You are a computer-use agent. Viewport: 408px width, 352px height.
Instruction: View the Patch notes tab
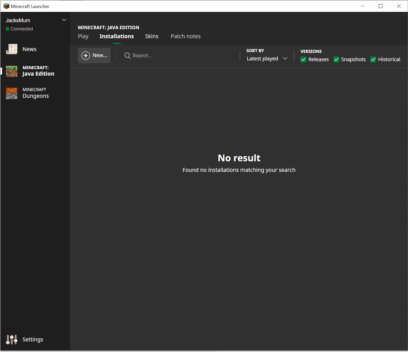pyautogui.click(x=186, y=36)
